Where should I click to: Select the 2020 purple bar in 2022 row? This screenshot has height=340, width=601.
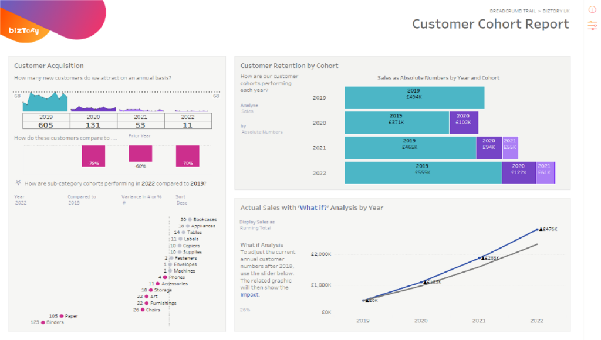coord(519,173)
